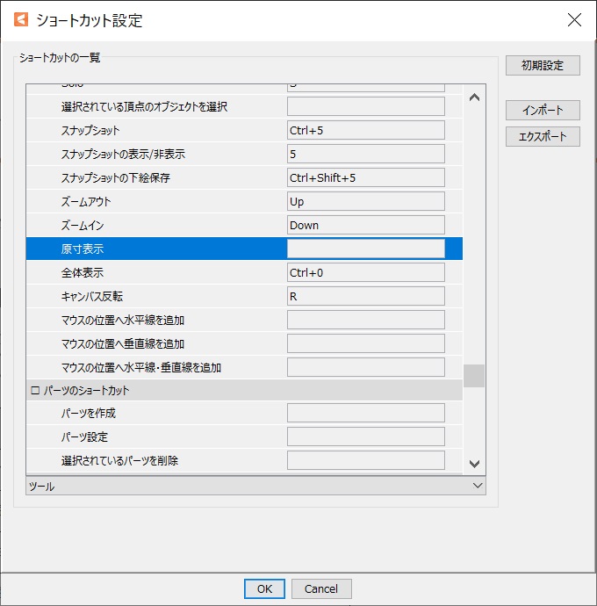Click the vertical scrollbar thumb
This screenshot has height=606, width=597.
pos(474,376)
